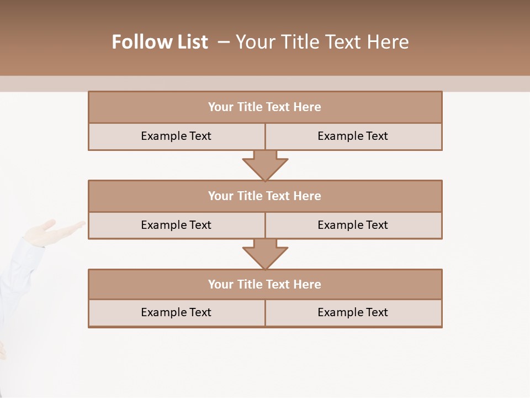The height and width of the screenshot is (398, 530).
Task: Click the bold 'Follow List' title text
Action: pos(160,42)
